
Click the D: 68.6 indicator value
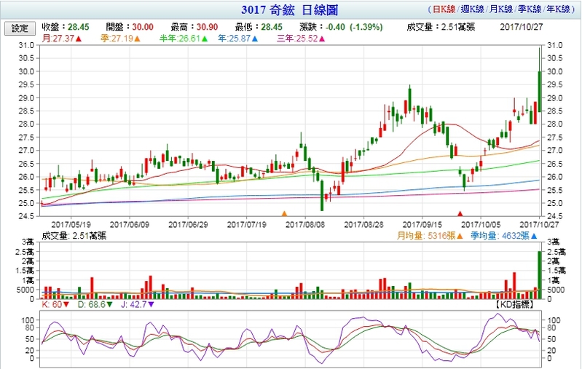pos(92,304)
